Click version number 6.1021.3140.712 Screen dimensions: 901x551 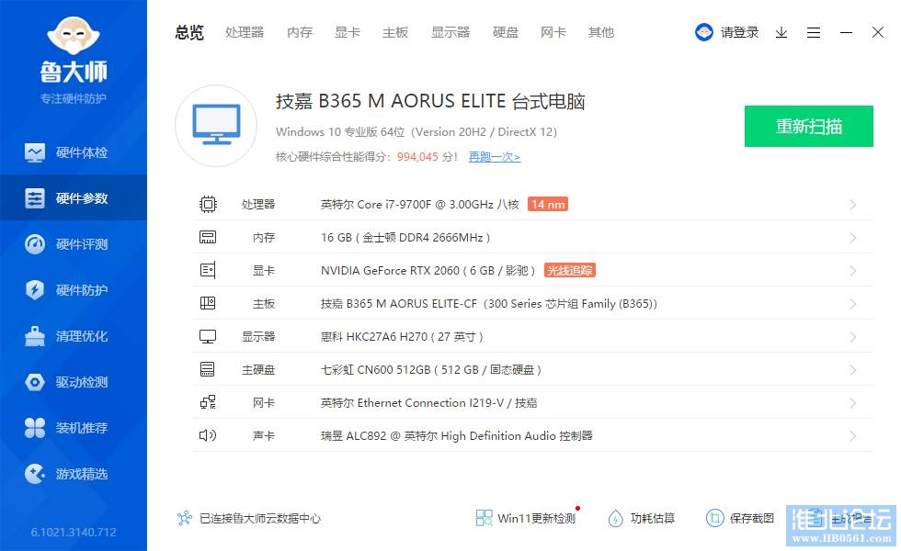coord(74,532)
